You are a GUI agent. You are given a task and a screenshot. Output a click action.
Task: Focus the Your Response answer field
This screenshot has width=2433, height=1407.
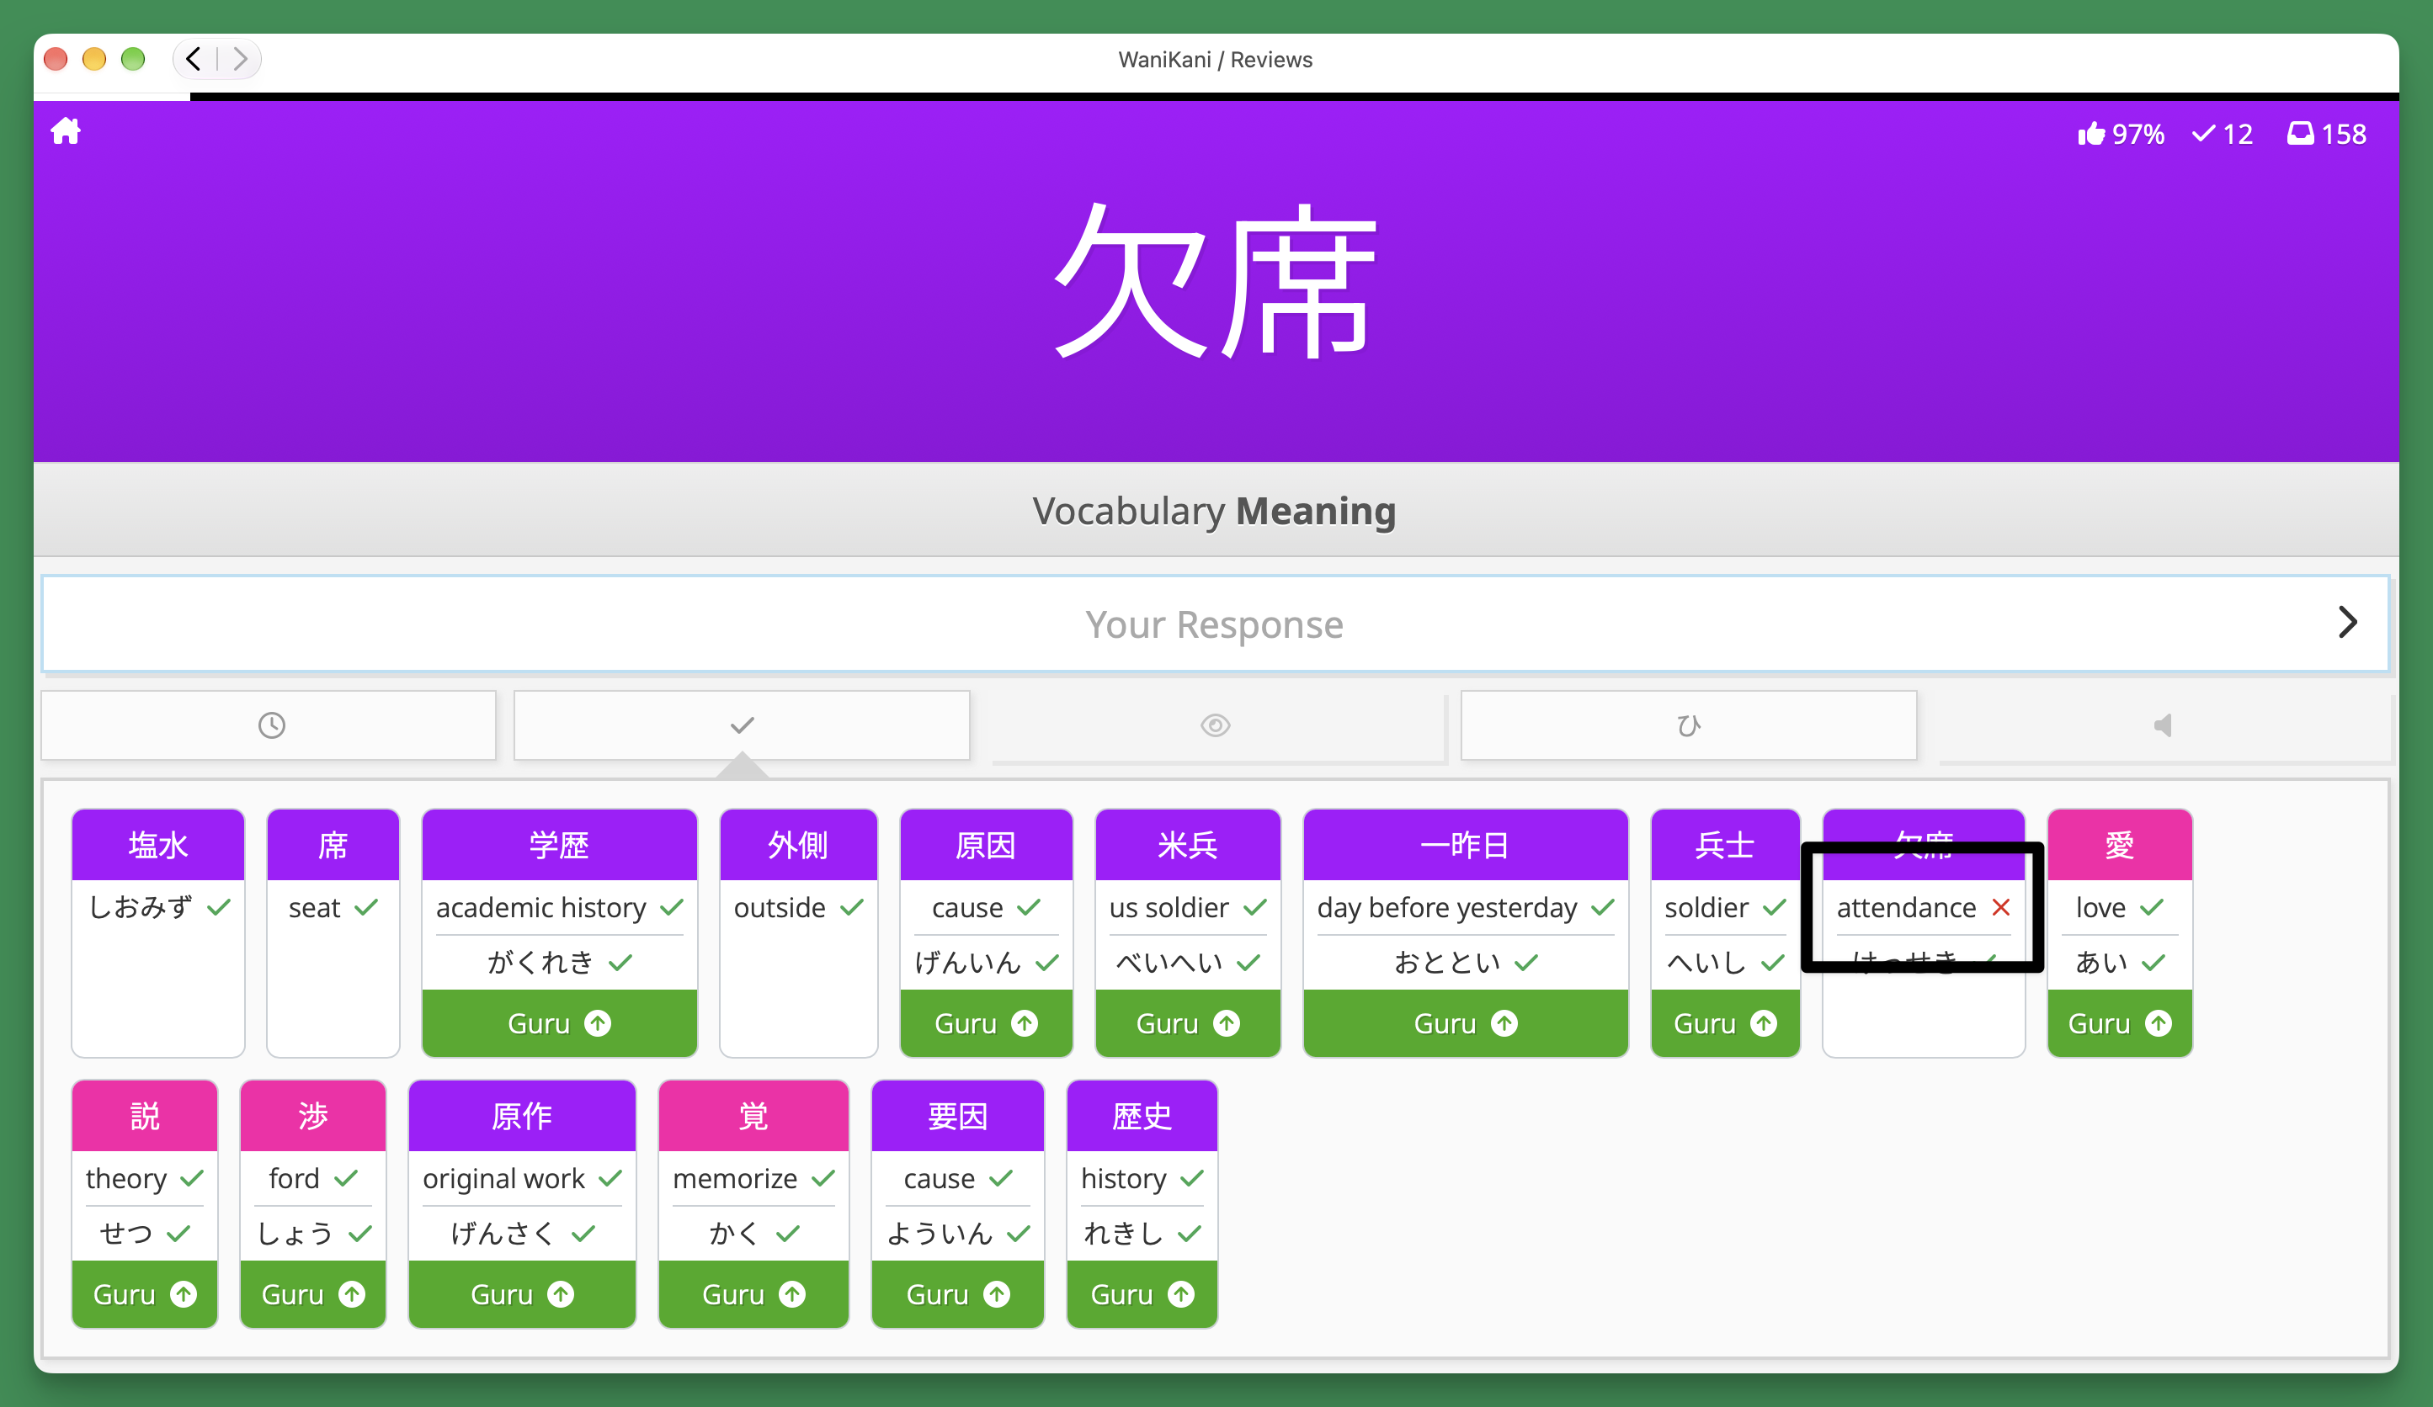click(x=1215, y=624)
